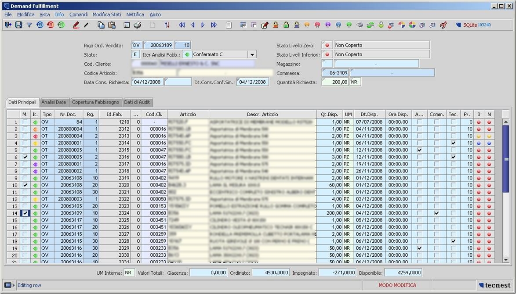The width and height of the screenshot is (516, 294).
Task: Toggle Tec. checkbox in row 18
Action: (x=453, y=241)
